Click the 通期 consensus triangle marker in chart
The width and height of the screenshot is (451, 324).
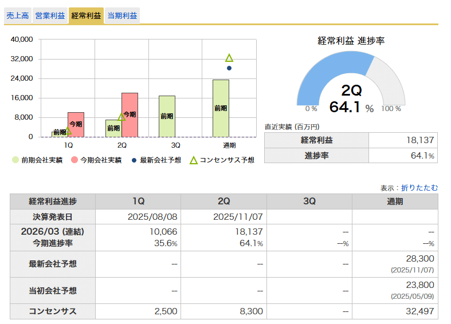[x=229, y=58]
